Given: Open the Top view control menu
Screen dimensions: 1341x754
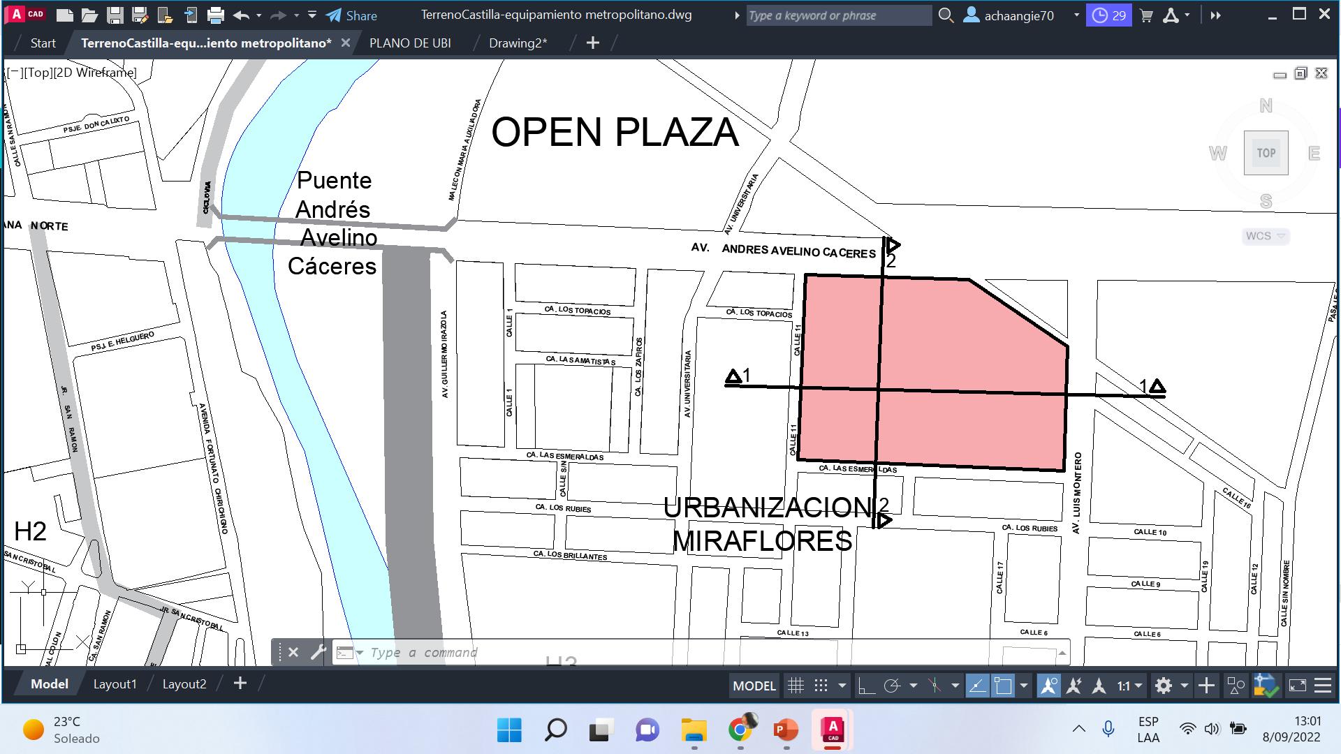Looking at the screenshot, I should 38,73.
